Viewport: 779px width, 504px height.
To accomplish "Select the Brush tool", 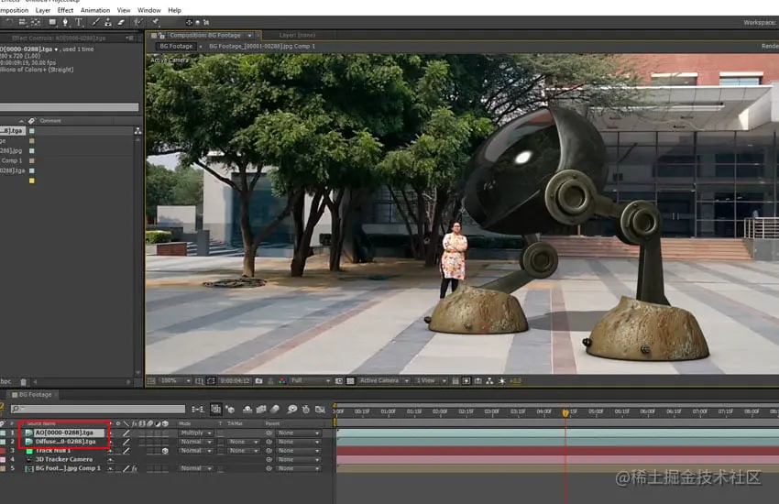I will (x=96, y=22).
